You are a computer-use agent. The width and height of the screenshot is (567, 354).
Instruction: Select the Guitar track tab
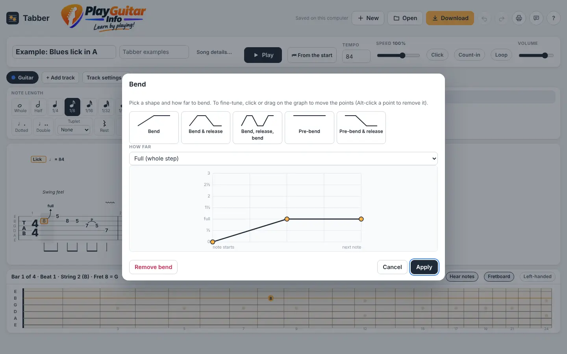[x=22, y=77]
